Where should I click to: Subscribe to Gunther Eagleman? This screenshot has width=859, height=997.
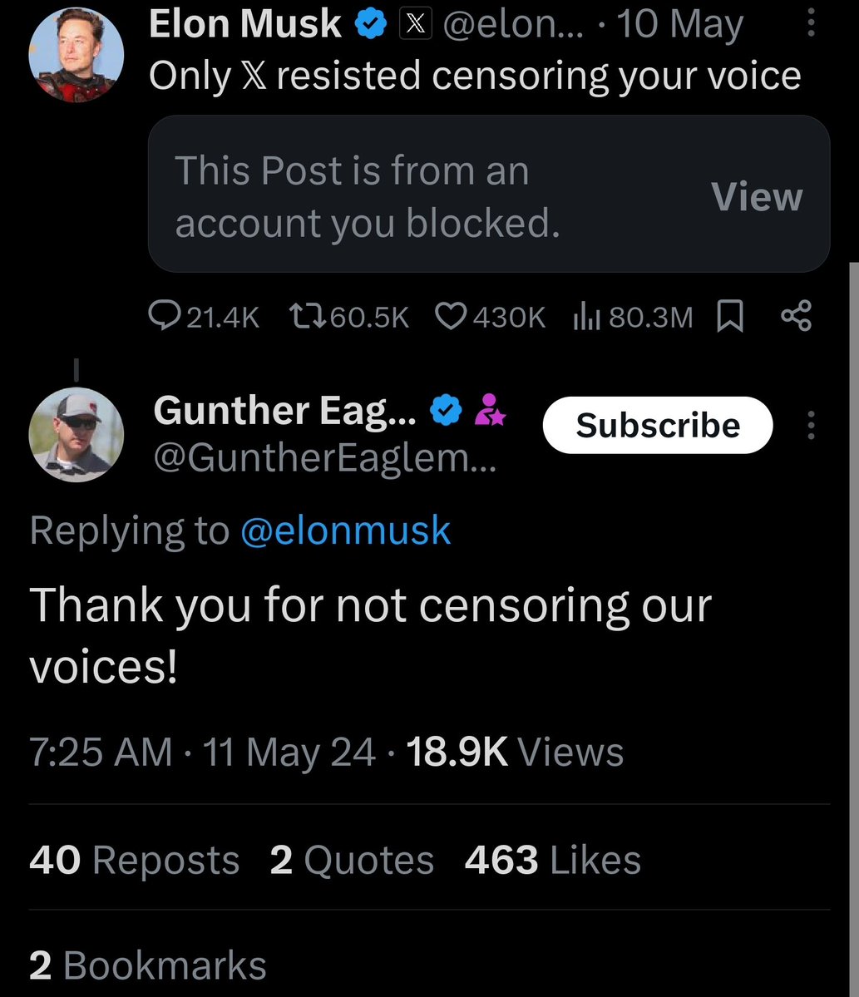[x=657, y=425]
